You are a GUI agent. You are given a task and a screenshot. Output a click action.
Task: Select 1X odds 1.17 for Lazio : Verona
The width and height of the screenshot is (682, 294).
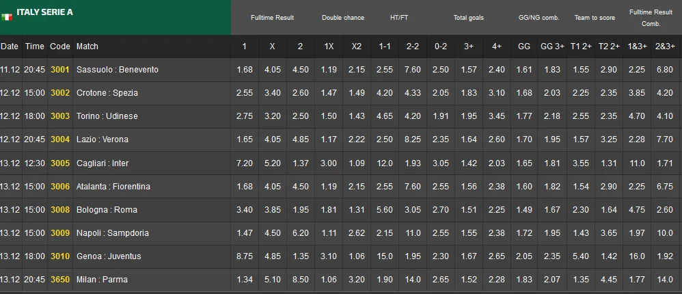[x=329, y=139]
